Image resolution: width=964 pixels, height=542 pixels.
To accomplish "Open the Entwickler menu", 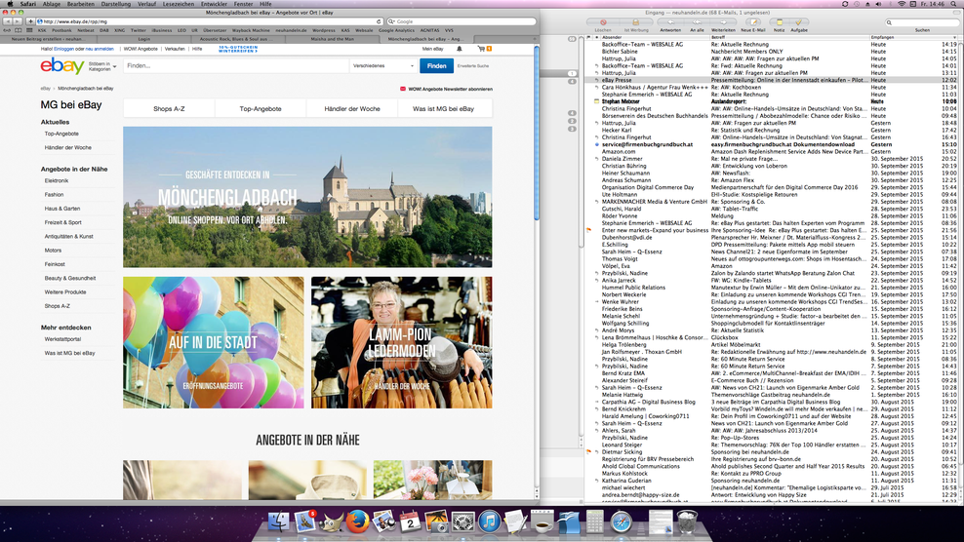I will point(214,4).
